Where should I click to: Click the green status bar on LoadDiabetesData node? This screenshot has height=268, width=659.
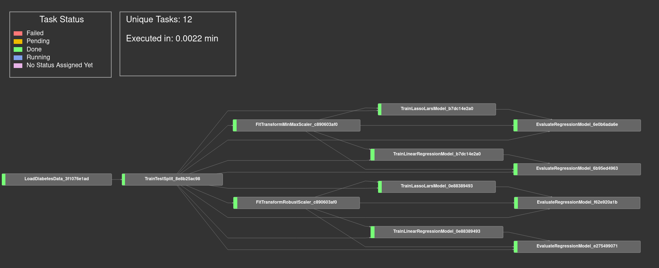[4, 179]
